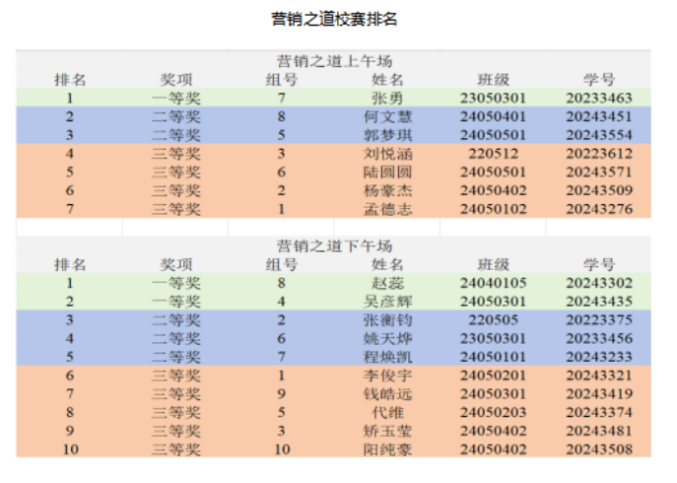Click the name cell 何文慧
This screenshot has height=483, width=677.
[x=387, y=116]
